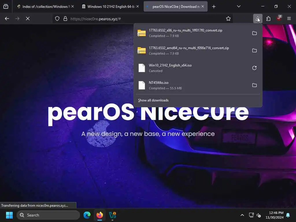296x222 pixels.
Task: Close the Windows 10 21H2 English tab
Action: [138, 7]
